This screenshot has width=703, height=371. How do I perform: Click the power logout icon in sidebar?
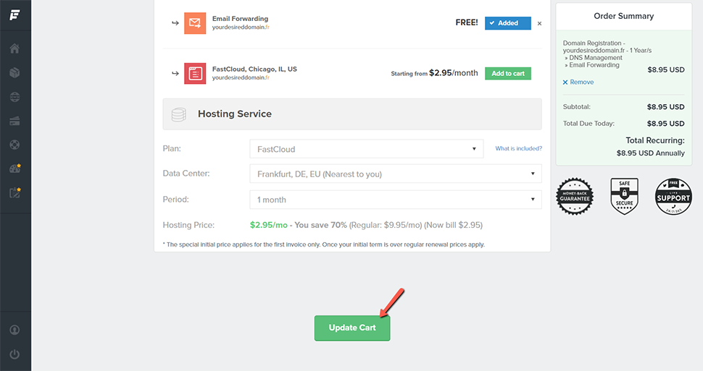tap(14, 354)
